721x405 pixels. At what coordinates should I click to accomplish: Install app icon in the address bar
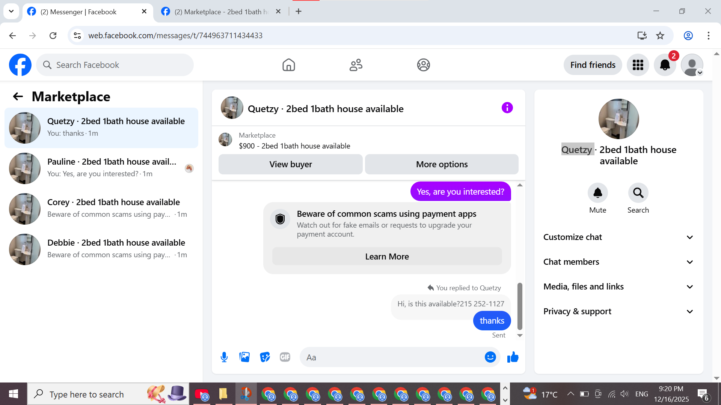(x=642, y=36)
